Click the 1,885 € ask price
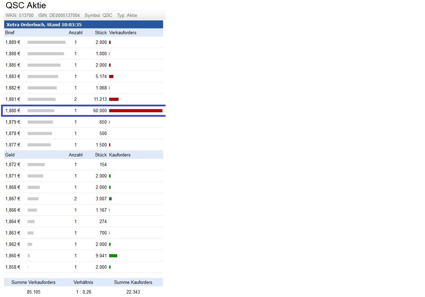 pyautogui.click(x=13, y=65)
